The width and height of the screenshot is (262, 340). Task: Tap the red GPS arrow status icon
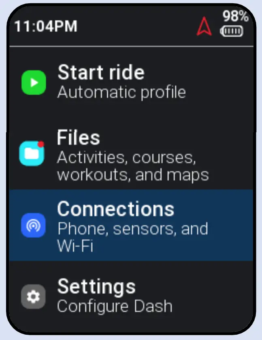(x=204, y=27)
